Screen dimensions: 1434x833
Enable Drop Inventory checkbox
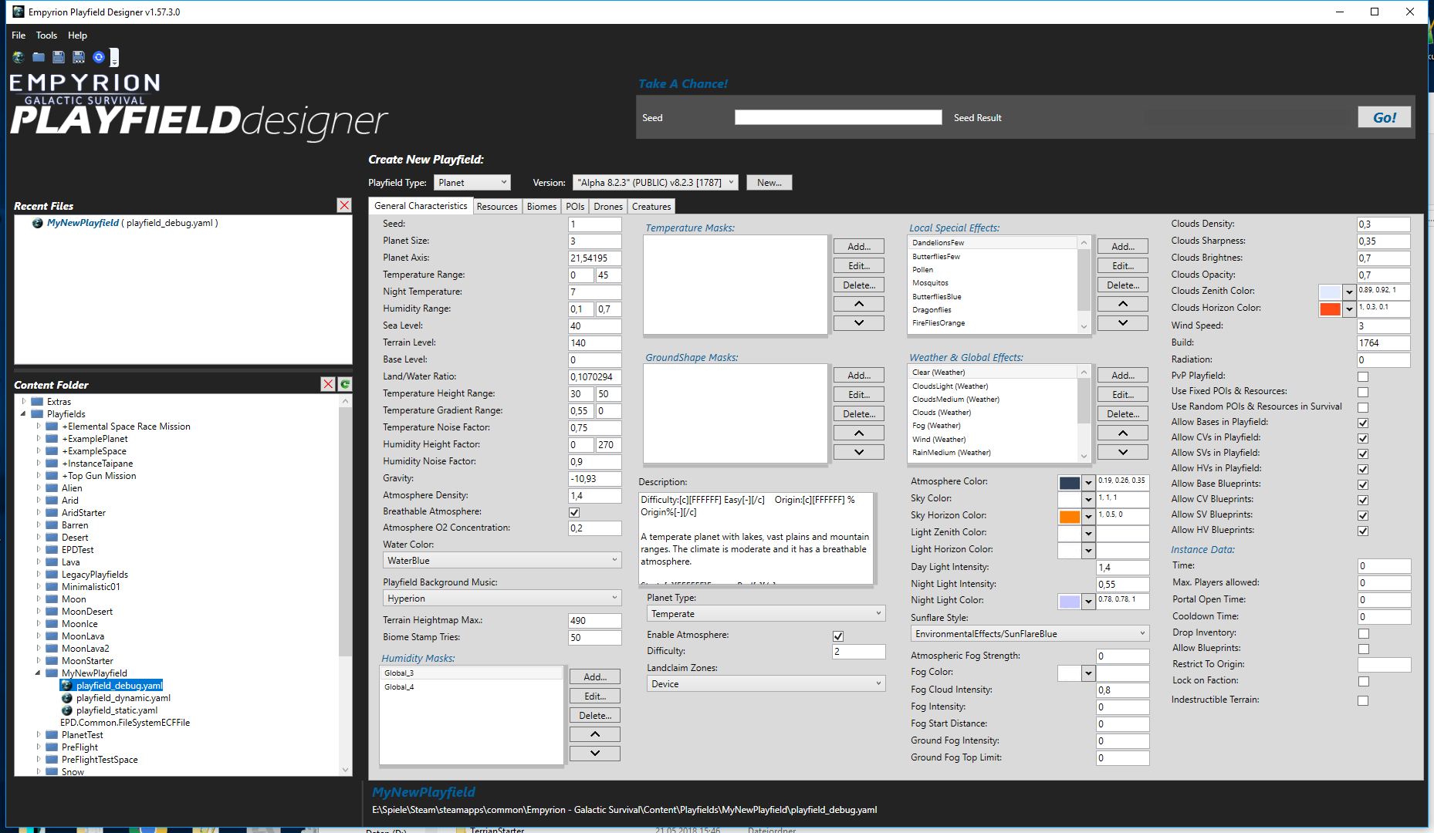[x=1363, y=633]
